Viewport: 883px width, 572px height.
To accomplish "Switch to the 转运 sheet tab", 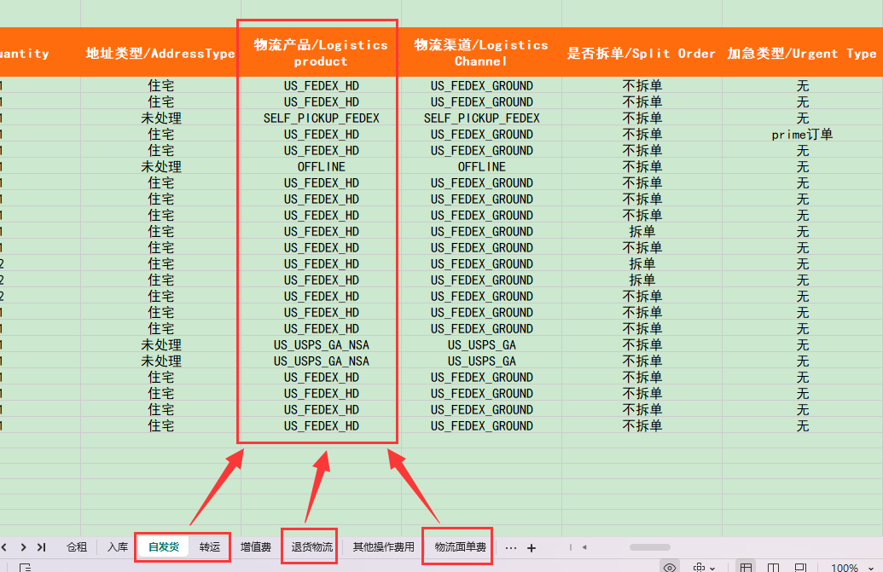I will coord(210,546).
